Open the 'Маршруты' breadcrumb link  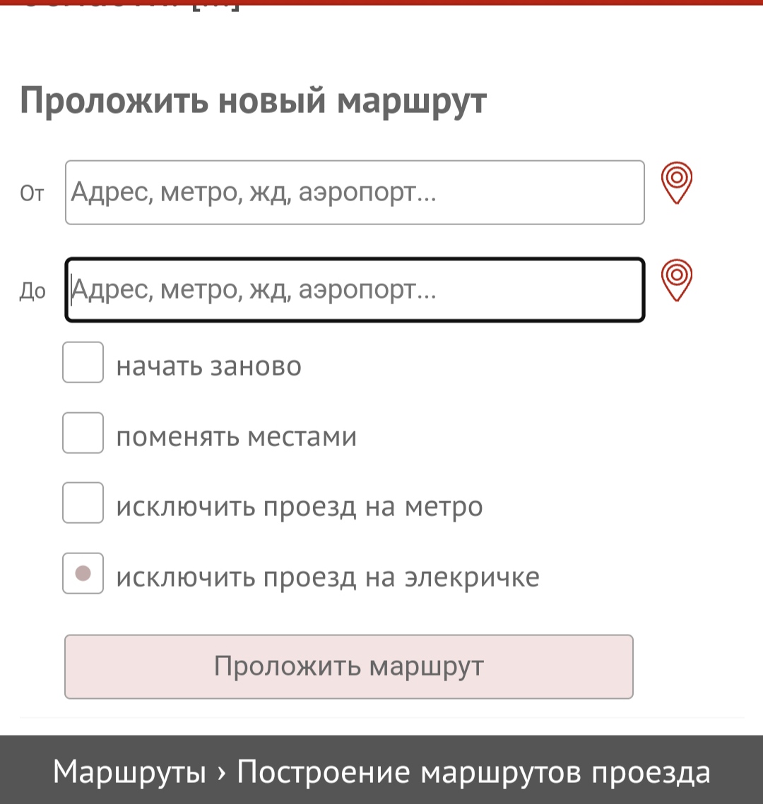pyautogui.click(x=129, y=772)
